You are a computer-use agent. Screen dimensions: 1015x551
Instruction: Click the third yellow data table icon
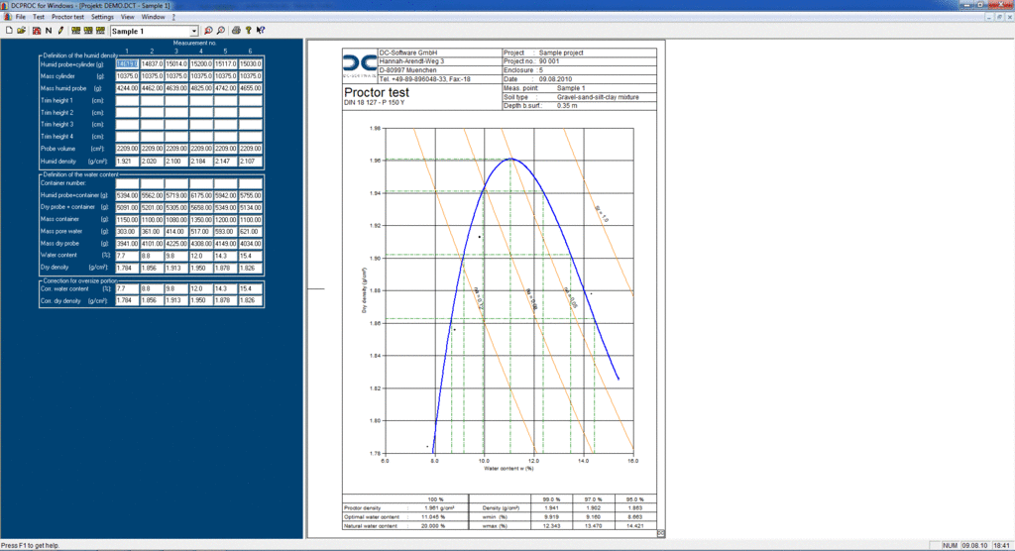pos(100,31)
